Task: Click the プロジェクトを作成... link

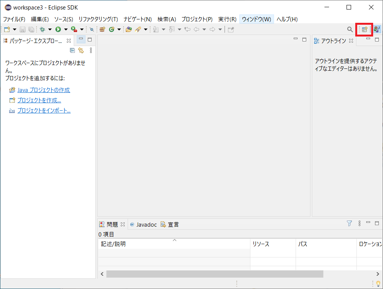Action: [40, 100]
